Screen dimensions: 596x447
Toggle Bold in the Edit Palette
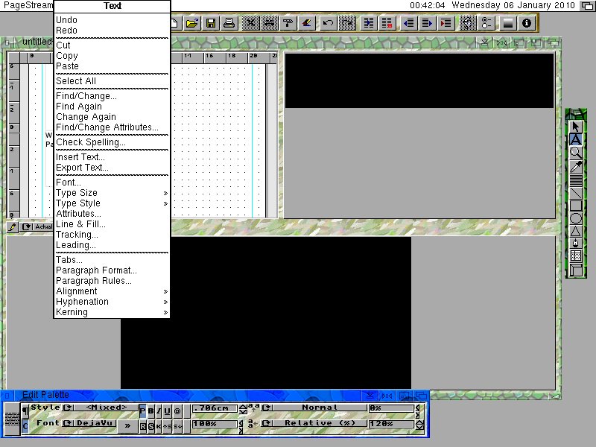click(151, 410)
